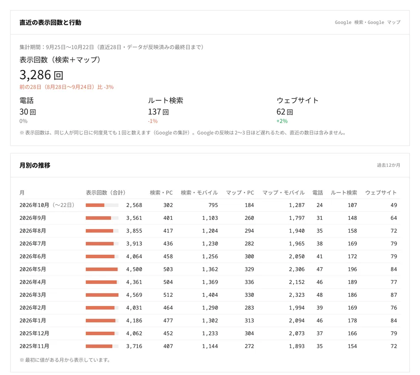This screenshot has width=420, height=375.
Task: Click the map-mobile value 2,323
Action: [x=297, y=295]
